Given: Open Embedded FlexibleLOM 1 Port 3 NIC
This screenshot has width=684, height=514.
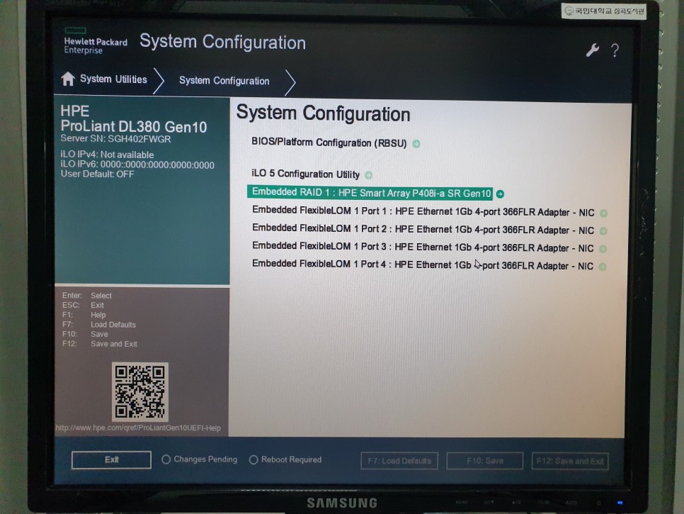Looking at the screenshot, I should (422, 247).
